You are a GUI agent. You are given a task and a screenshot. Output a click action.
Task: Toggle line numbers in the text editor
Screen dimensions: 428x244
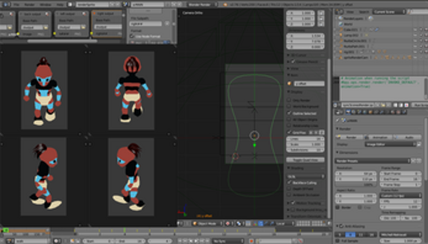pyautogui.click(x=395, y=105)
